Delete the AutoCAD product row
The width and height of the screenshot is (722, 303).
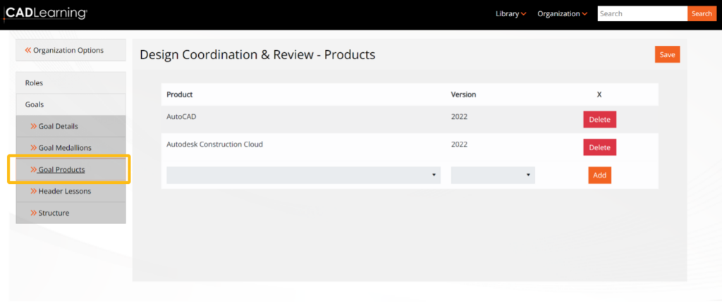[x=599, y=120]
